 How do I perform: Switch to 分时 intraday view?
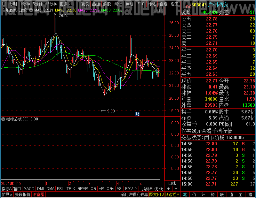13,4
